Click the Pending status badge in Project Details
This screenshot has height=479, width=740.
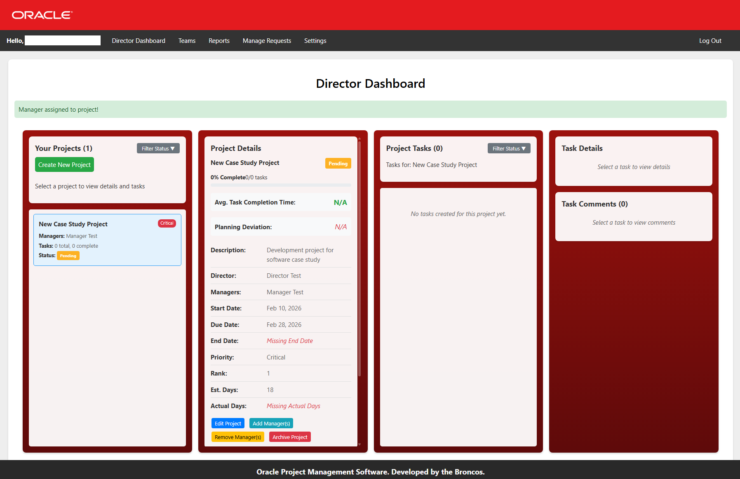tap(338, 164)
